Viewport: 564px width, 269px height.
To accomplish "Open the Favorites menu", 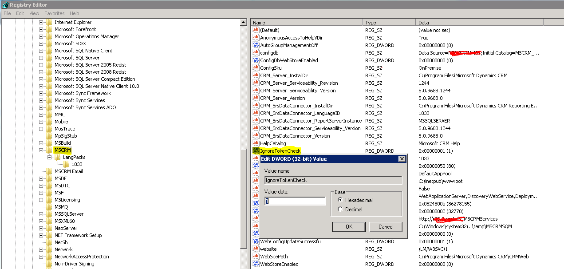I will [54, 13].
